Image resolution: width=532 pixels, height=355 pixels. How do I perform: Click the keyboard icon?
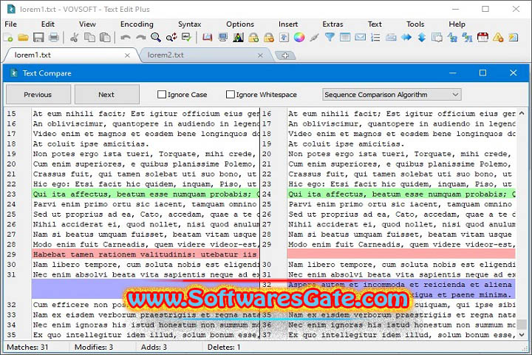pos(391,38)
